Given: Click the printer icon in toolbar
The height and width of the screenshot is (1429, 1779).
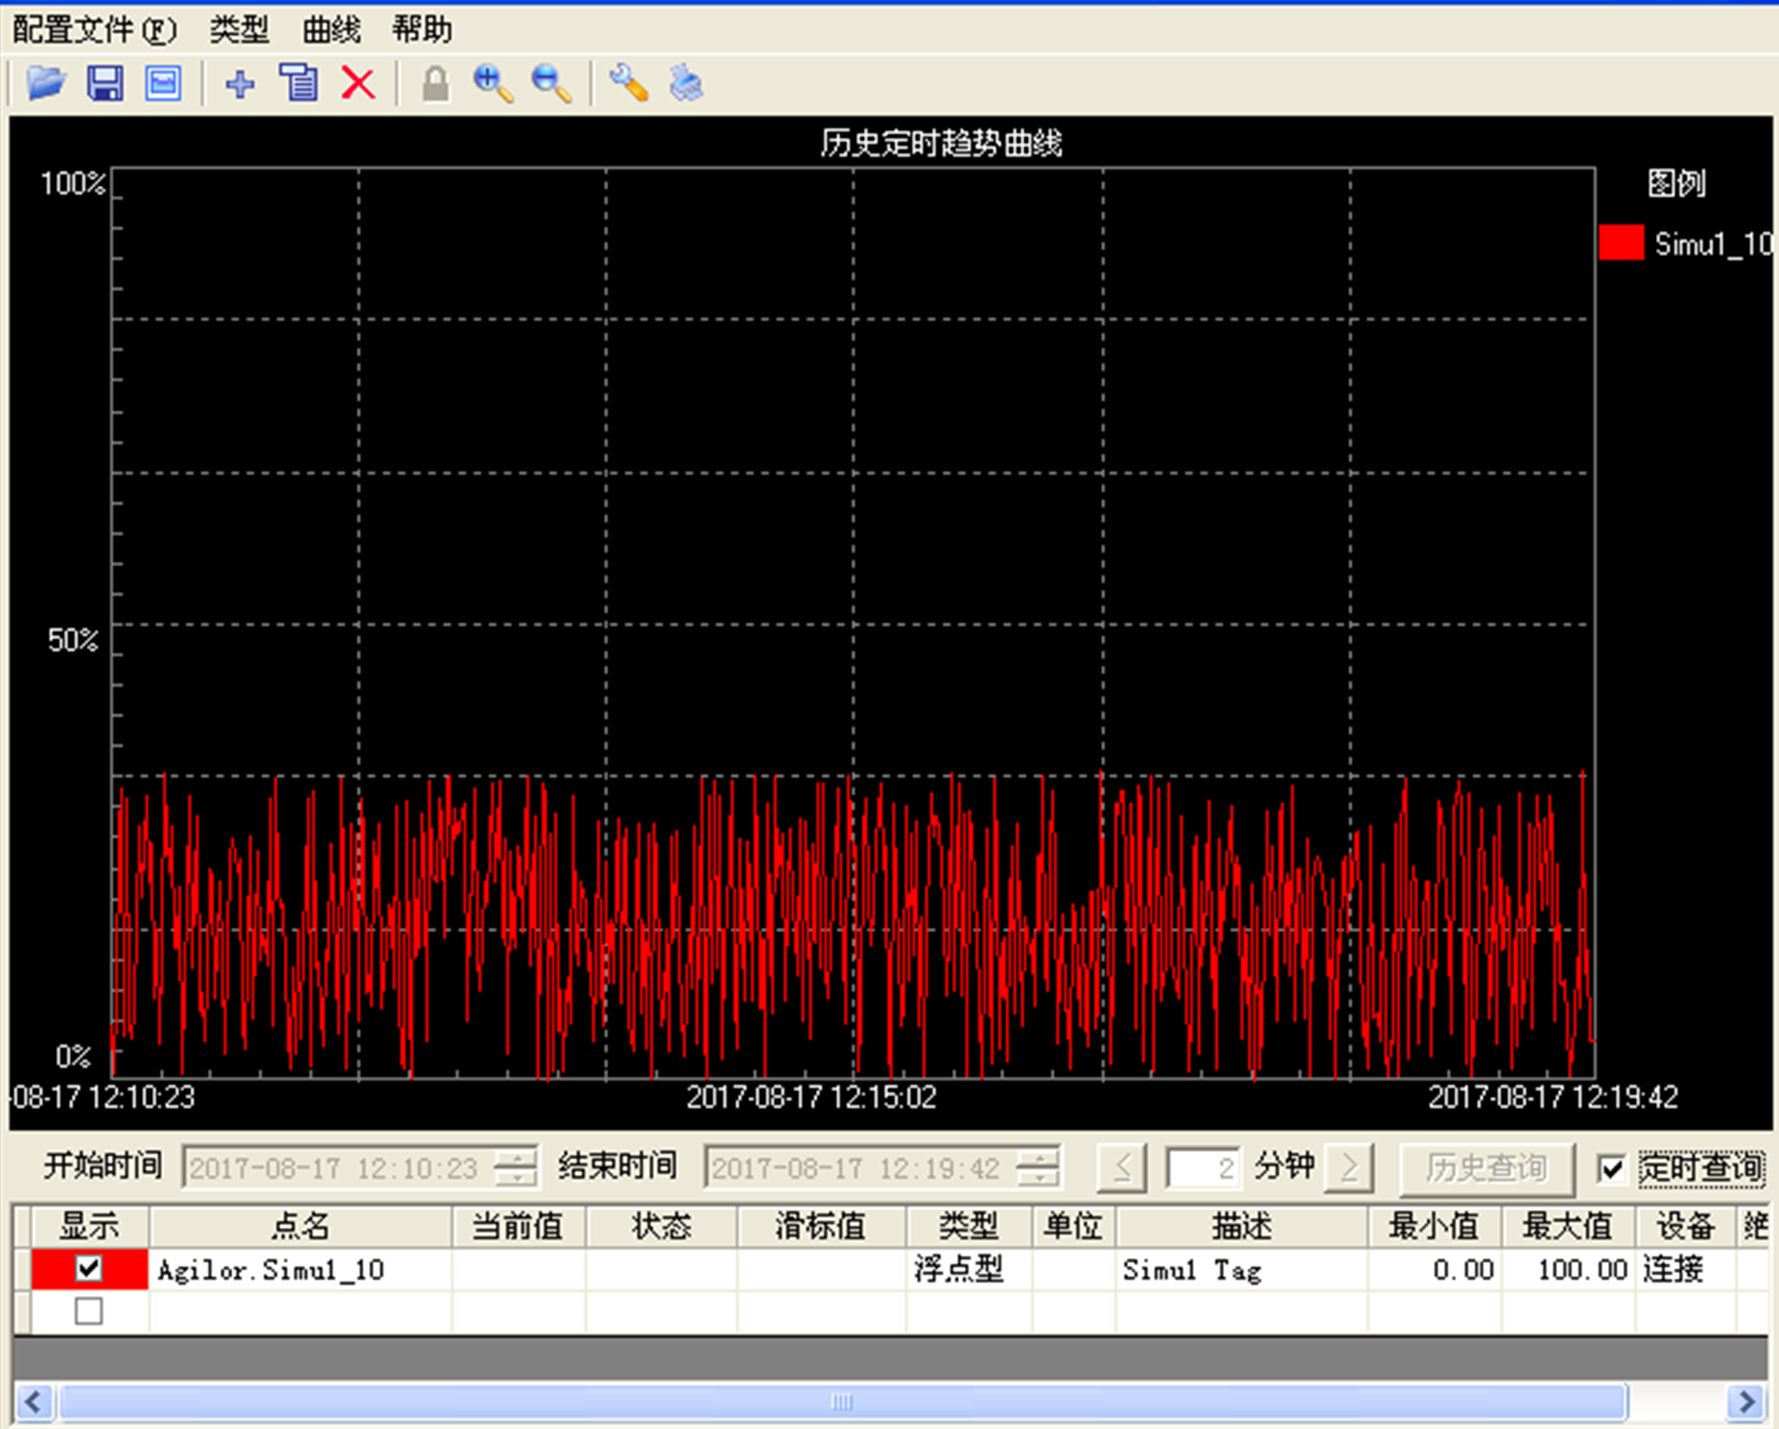Looking at the screenshot, I should 687,84.
